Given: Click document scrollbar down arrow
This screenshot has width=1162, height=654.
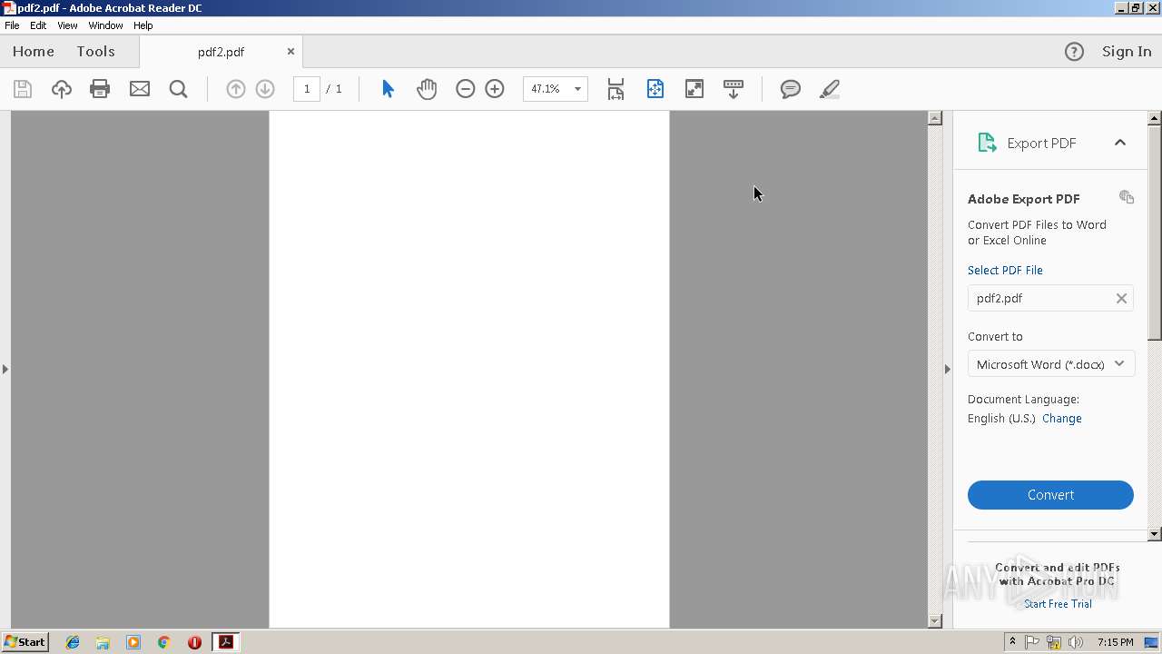Looking at the screenshot, I should tap(935, 621).
